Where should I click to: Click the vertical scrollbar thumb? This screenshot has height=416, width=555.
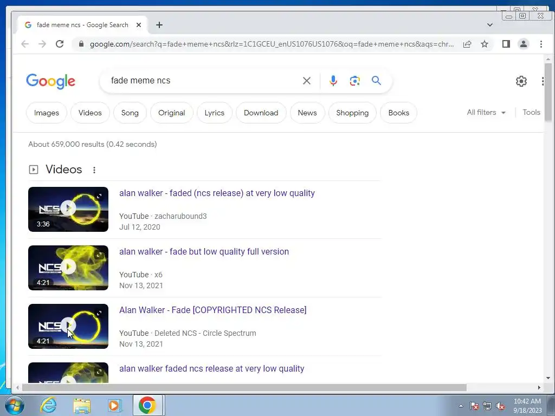548,92
